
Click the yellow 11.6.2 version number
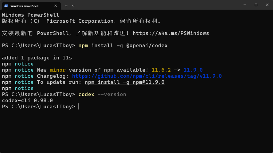tap(161, 70)
